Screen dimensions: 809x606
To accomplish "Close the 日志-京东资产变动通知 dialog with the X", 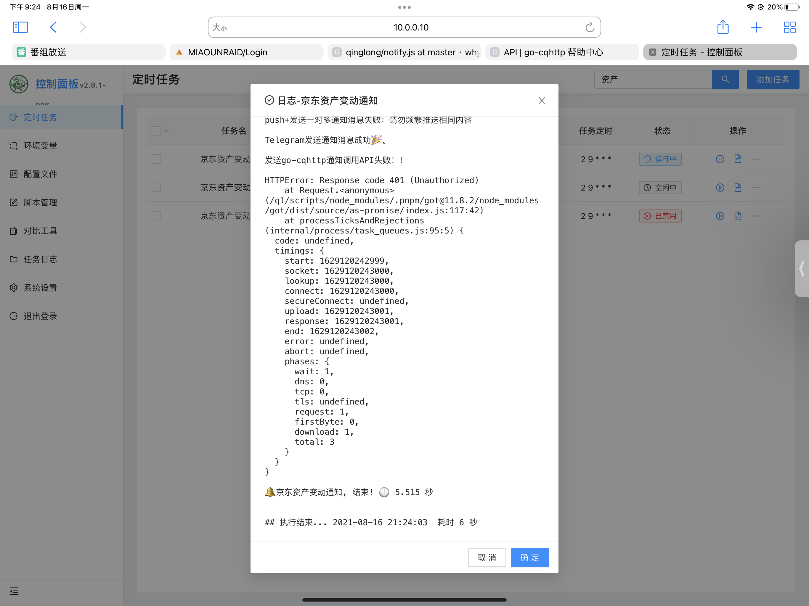I will tap(542, 101).
